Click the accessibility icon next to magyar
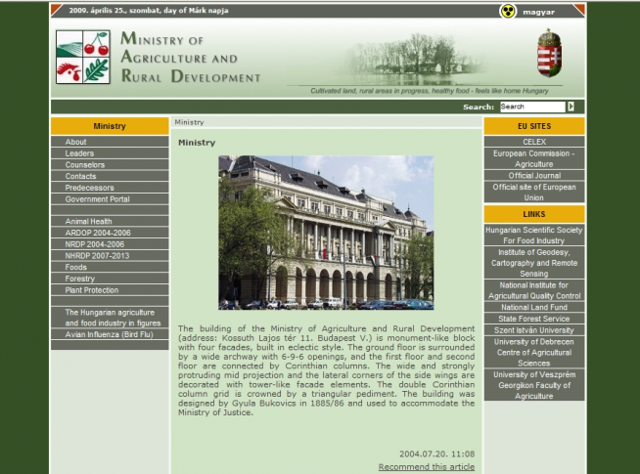 click(x=507, y=12)
